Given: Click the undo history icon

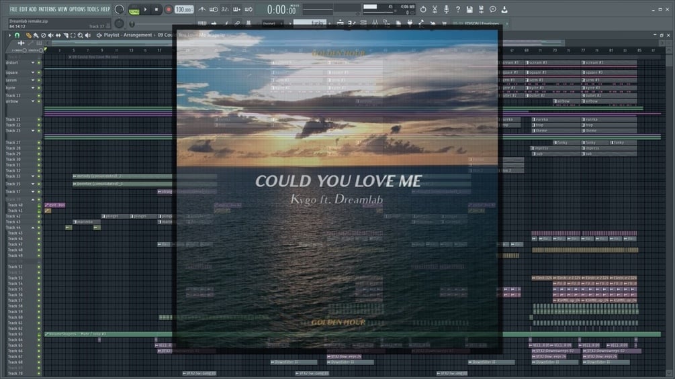Looking at the screenshot, I should point(423,9).
